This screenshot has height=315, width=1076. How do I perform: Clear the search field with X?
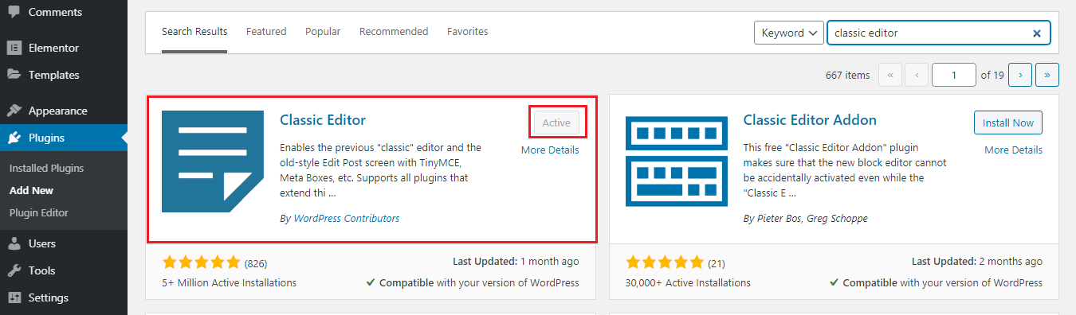point(1037,33)
